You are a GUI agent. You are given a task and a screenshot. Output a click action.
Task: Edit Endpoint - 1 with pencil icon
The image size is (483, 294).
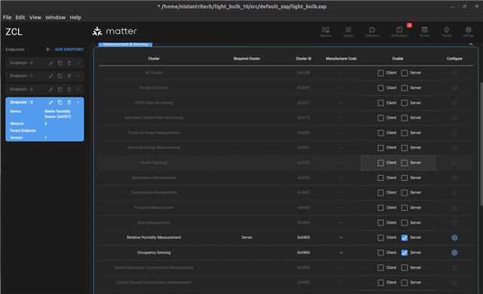coord(51,76)
